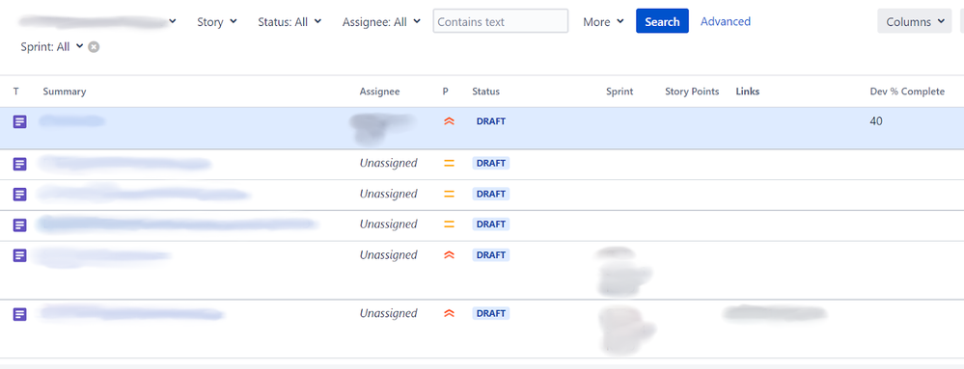The width and height of the screenshot is (964, 369).
Task: Click the highest priority icon in the highlighted row
Action: (449, 121)
